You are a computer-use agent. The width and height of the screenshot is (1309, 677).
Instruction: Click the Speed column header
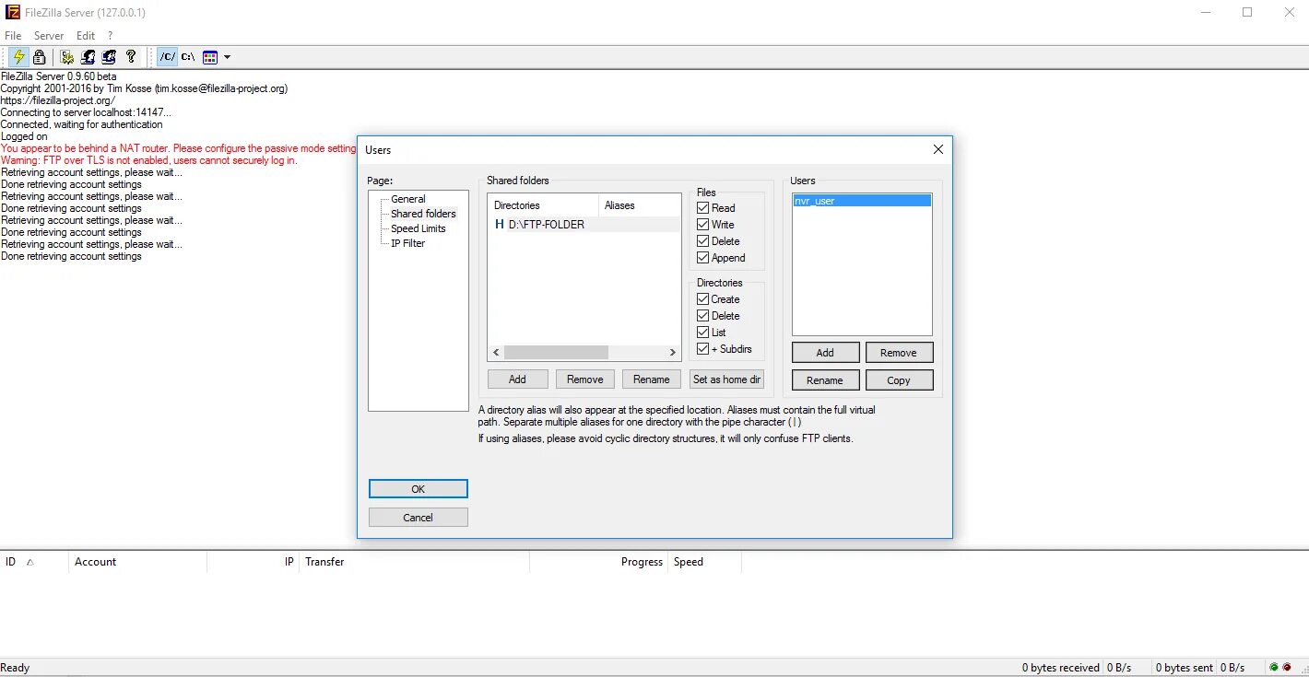pos(704,562)
